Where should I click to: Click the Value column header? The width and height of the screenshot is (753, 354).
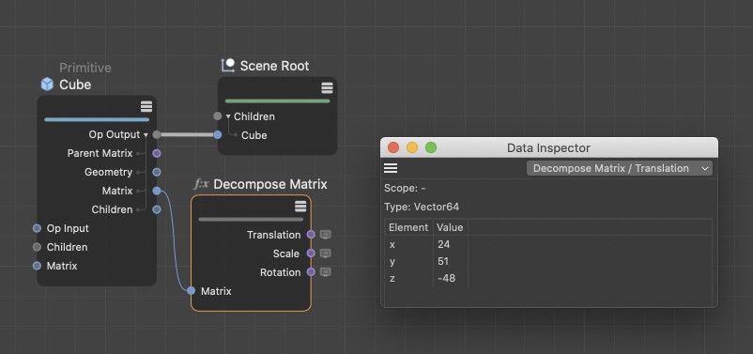(450, 227)
